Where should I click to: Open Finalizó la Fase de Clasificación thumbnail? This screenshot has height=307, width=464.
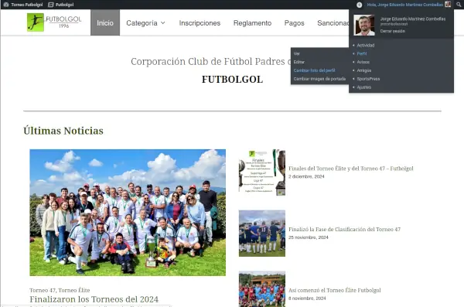point(262,234)
